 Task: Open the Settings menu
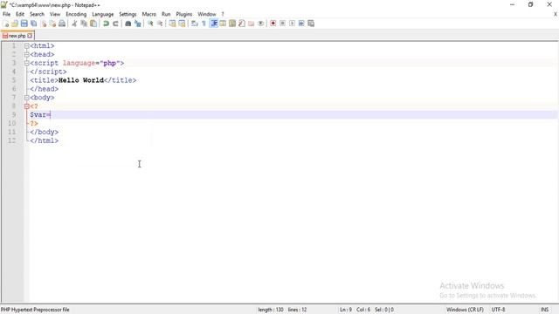128,14
